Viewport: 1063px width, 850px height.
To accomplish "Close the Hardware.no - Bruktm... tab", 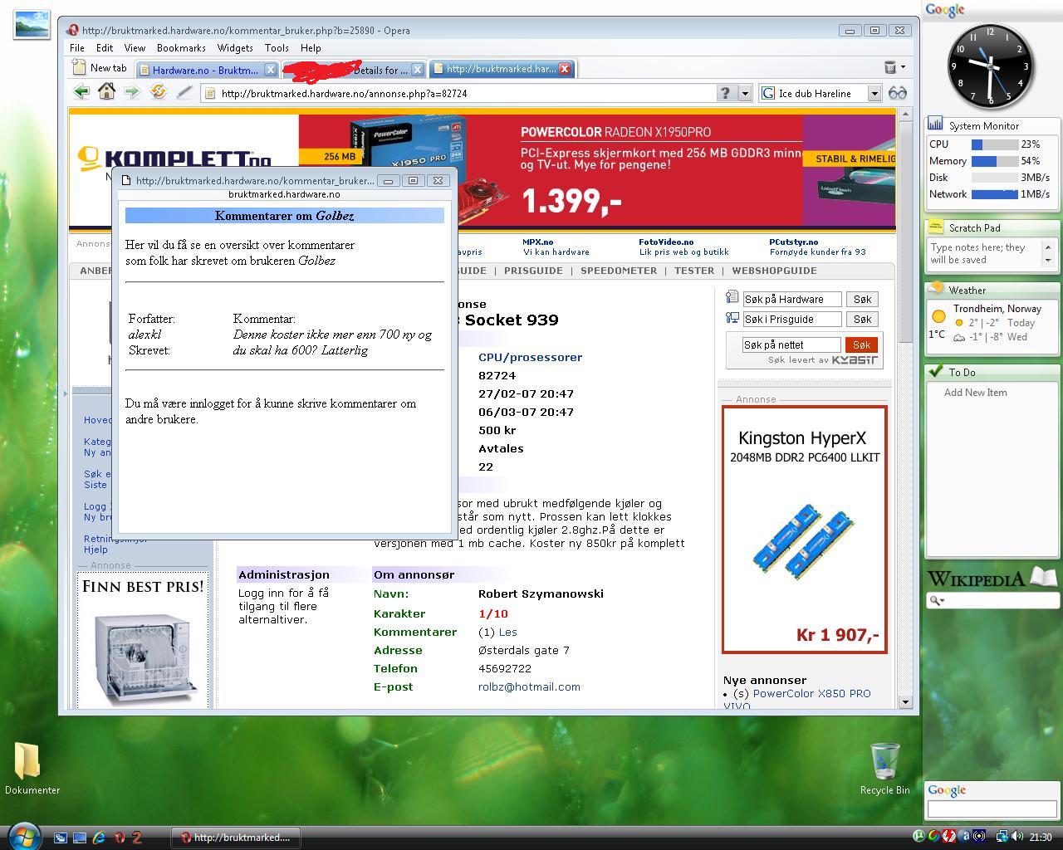I will pos(270,70).
